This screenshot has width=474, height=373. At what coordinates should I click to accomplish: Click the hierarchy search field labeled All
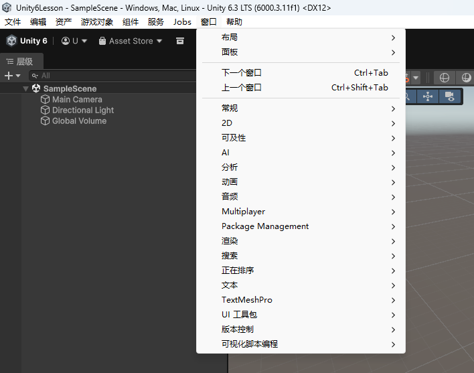(x=113, y=76)
